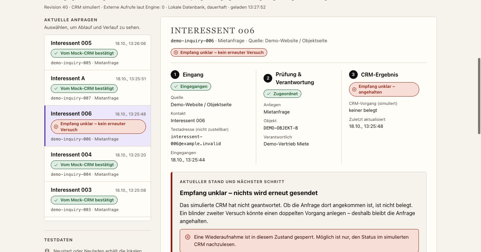The height and width of the screenshot is (252, 481).
Task: Click the pause icon in the Wiederaufnahme gesperrt notice
Action: coord(188,237)
